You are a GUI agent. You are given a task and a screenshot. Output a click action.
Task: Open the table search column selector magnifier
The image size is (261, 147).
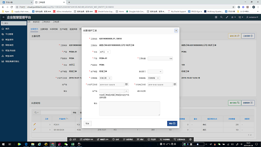coord(36,113)
